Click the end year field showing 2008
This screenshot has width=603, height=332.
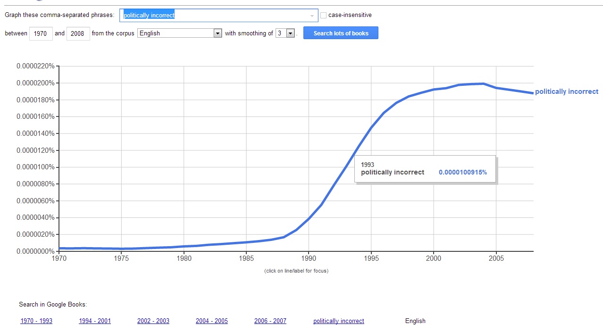78,33
